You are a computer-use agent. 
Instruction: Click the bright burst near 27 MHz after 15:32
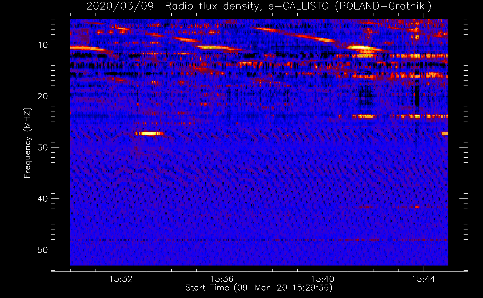coord(149,134)
